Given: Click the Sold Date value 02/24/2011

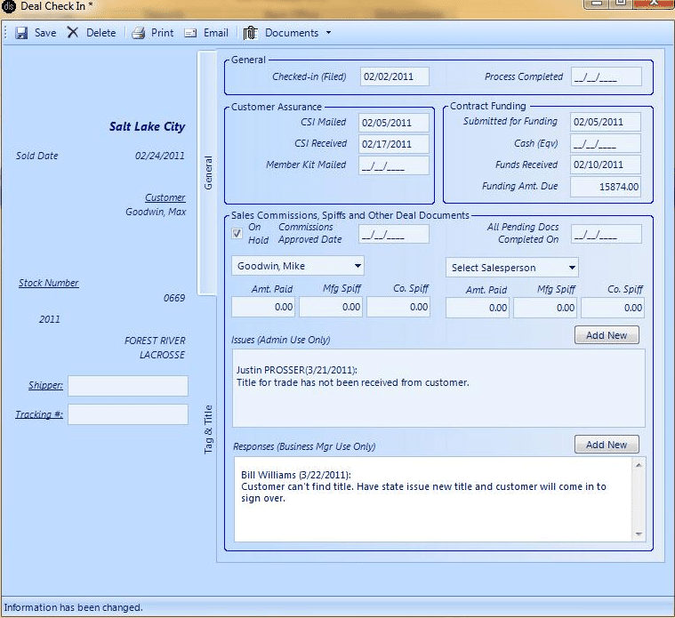Looking at the screenshot, I should coord(160,156).
